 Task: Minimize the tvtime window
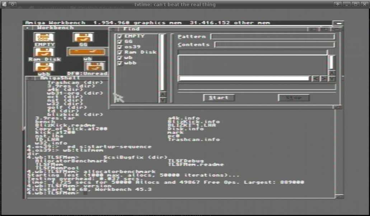click(x=346, y=4)
